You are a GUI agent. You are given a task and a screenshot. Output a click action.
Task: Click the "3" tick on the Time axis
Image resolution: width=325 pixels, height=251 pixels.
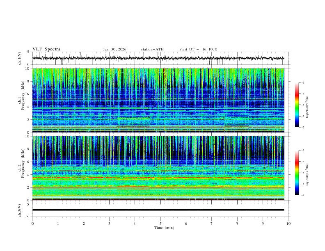click(x=109, y=224)
